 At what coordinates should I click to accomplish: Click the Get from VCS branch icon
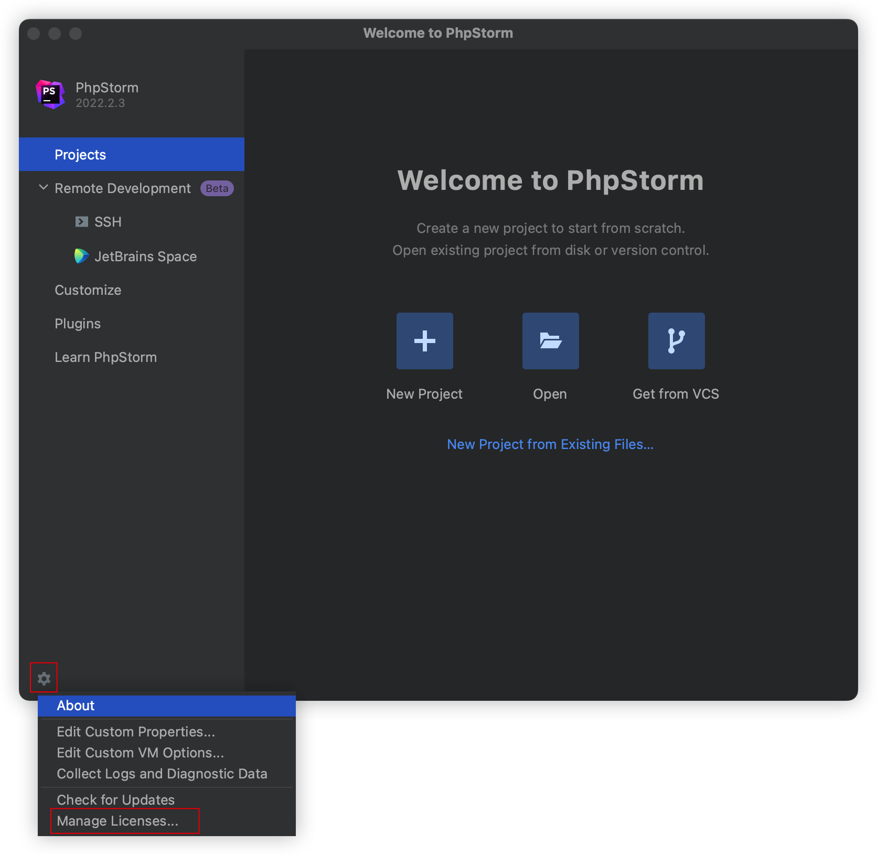[676, 341]
